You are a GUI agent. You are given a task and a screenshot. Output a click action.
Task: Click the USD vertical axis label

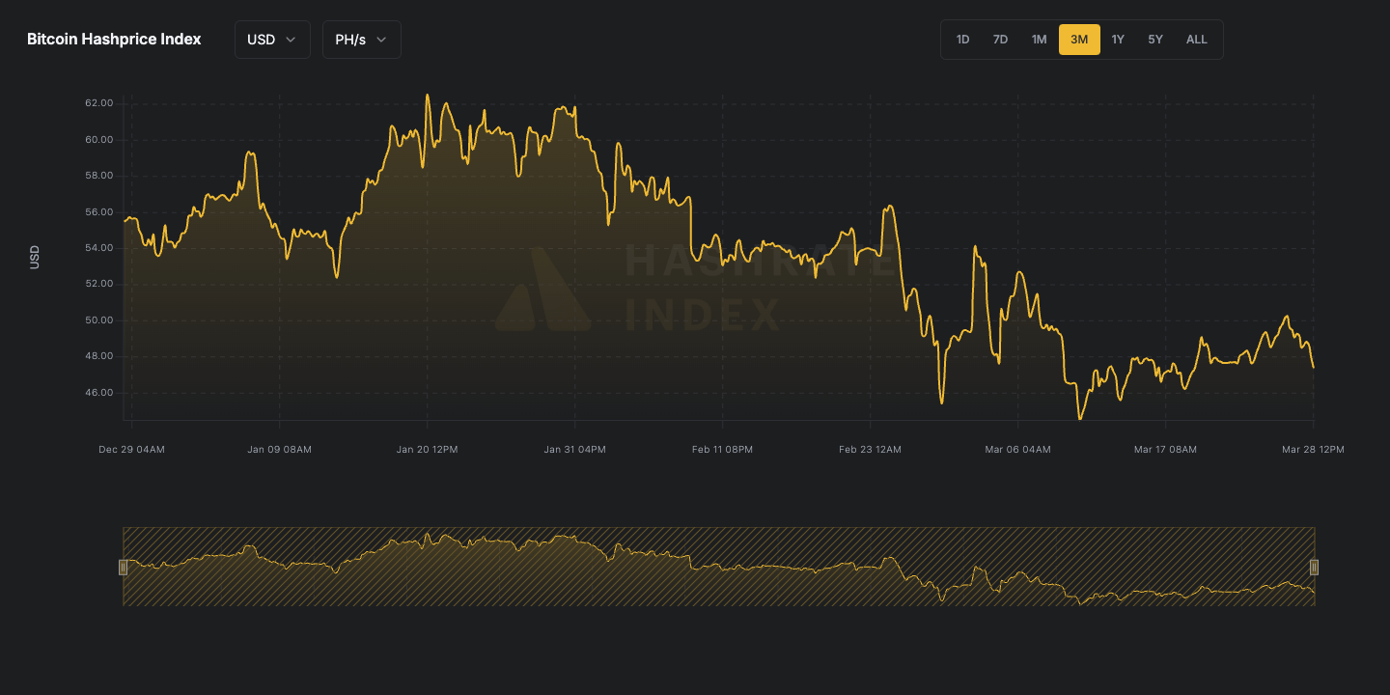[34, 256]
